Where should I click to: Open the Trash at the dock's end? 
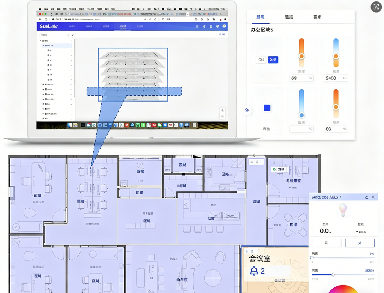[x=195, y=125]
